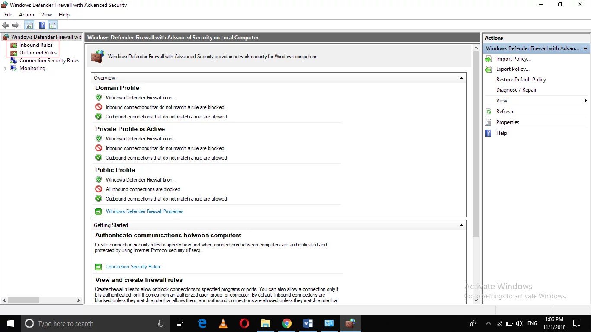Click Import Policy in the Actions pane
Screen dimensions: 591x332
pyautogui.click(x=513, y=59)
